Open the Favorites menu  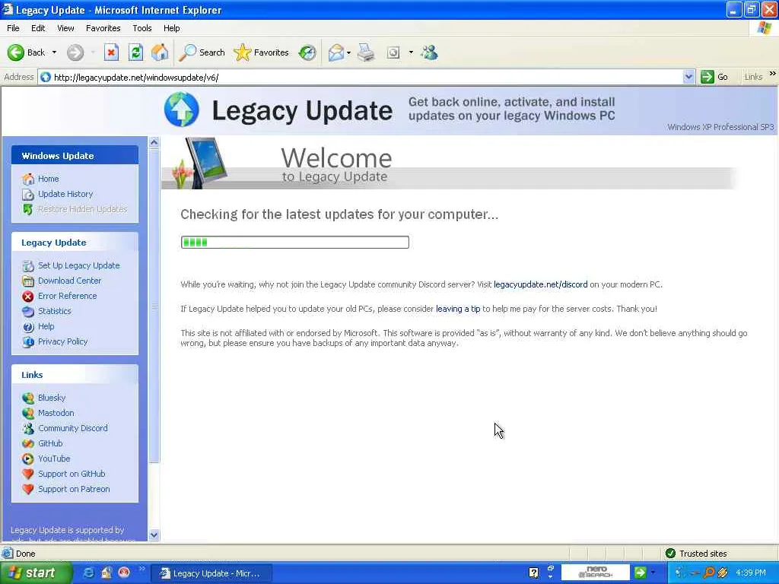click(x=103, y=28)
